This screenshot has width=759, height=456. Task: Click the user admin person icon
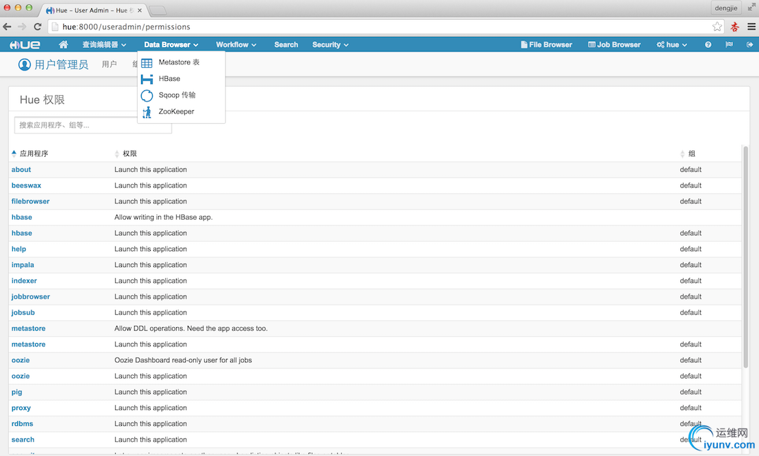24,64
